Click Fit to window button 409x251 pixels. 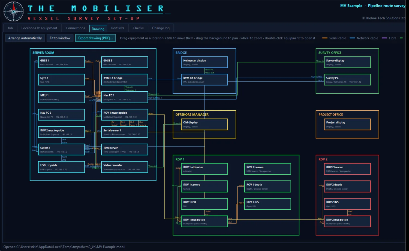click(x=60, y=38)
